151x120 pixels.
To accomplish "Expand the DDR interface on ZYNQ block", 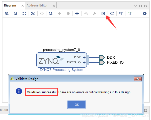I will [x=84, y=57].
